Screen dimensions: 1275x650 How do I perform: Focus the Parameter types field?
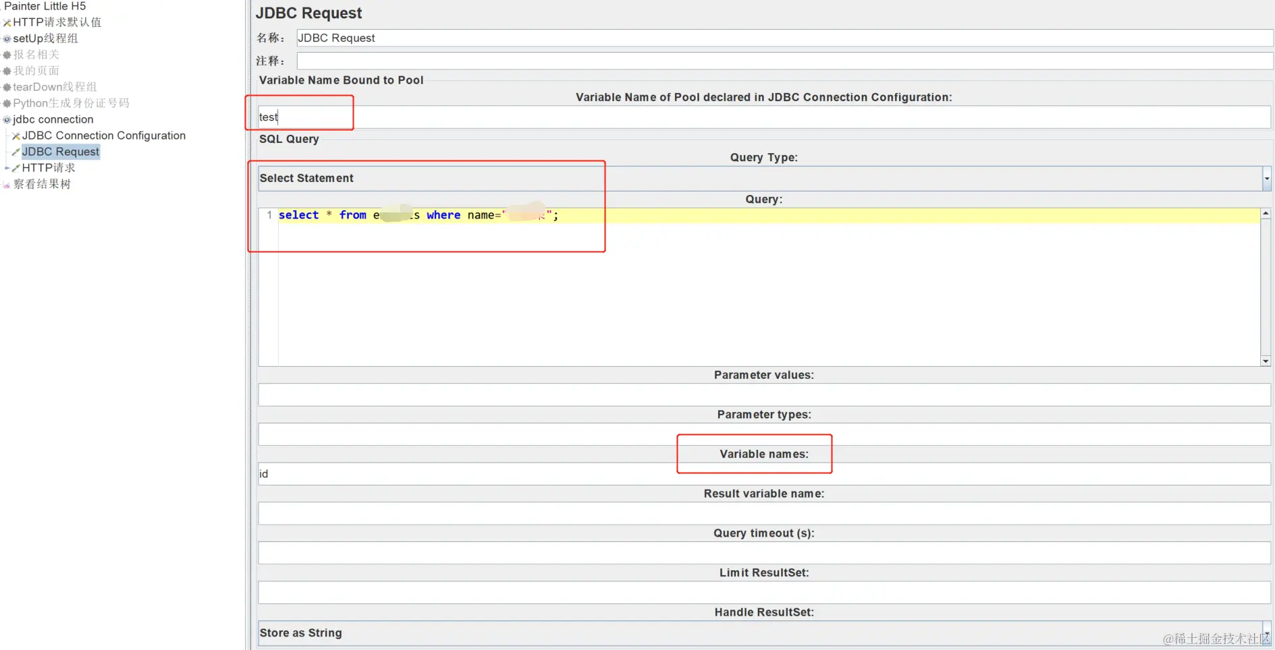point(764,434)
